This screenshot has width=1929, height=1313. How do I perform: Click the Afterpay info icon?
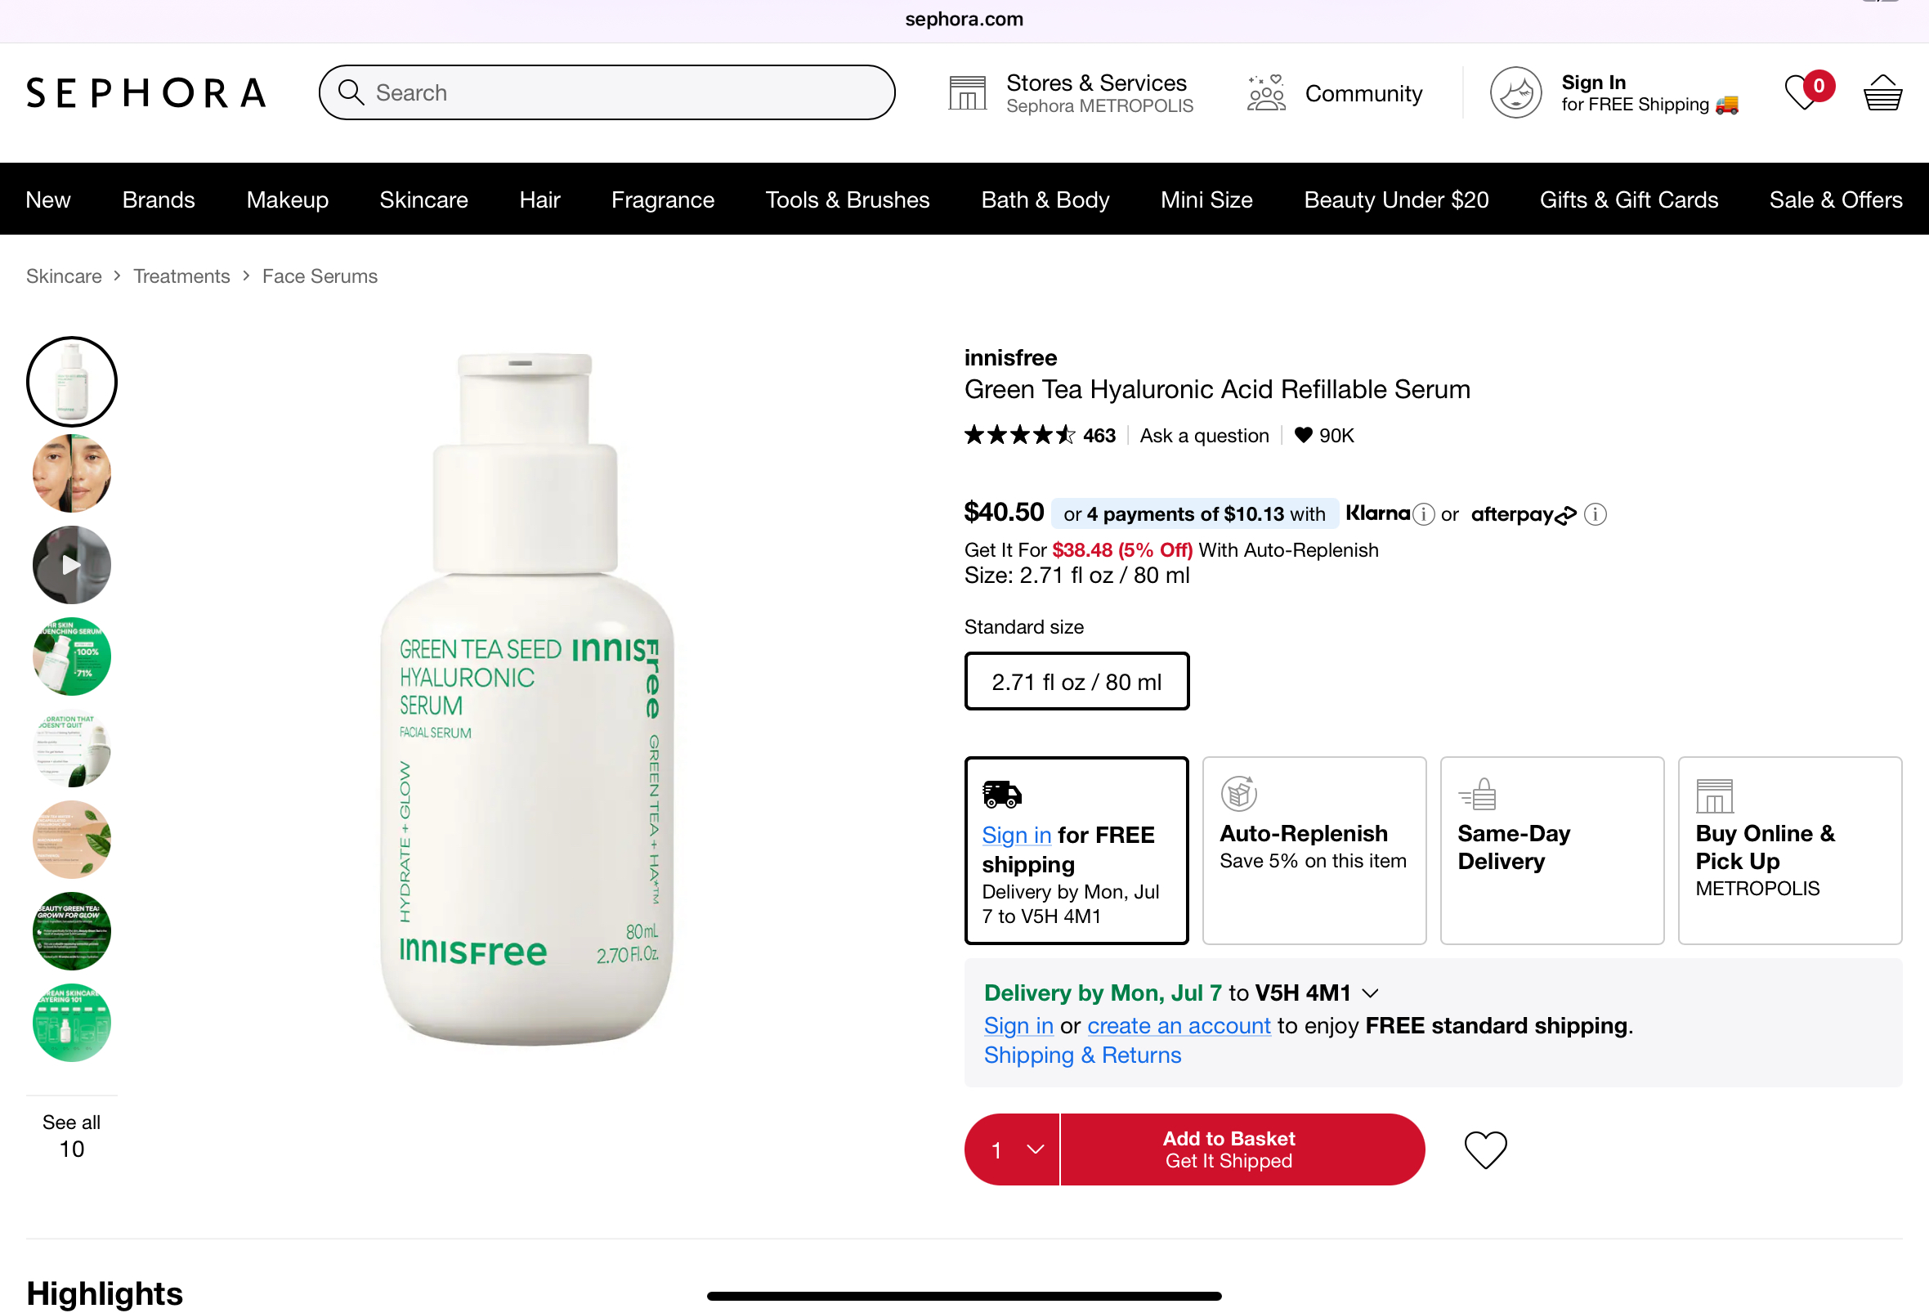[x=1595, y=514]
